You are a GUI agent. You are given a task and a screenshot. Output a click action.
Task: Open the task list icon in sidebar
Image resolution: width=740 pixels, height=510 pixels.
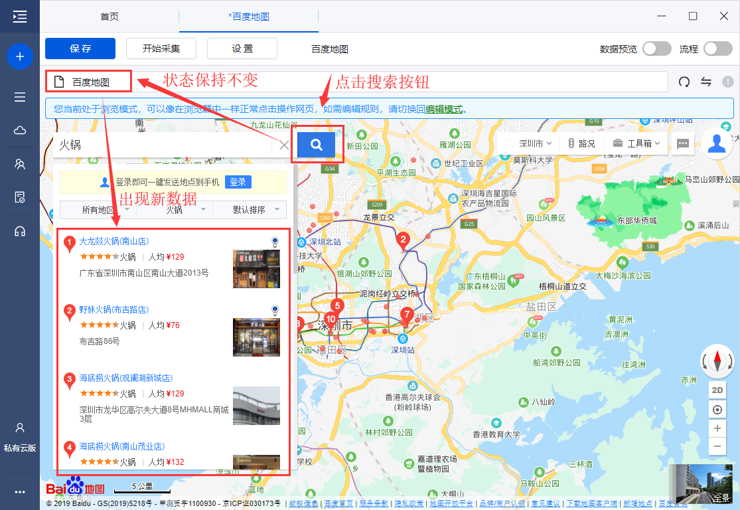[20, 97]
